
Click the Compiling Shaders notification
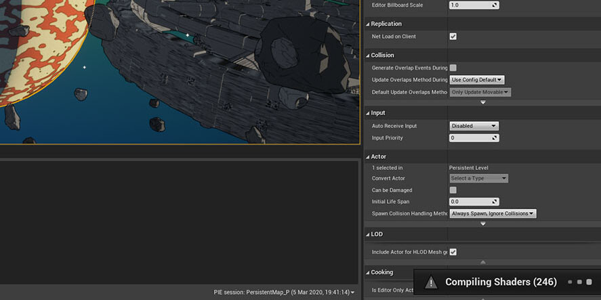[x=500, y=282]
